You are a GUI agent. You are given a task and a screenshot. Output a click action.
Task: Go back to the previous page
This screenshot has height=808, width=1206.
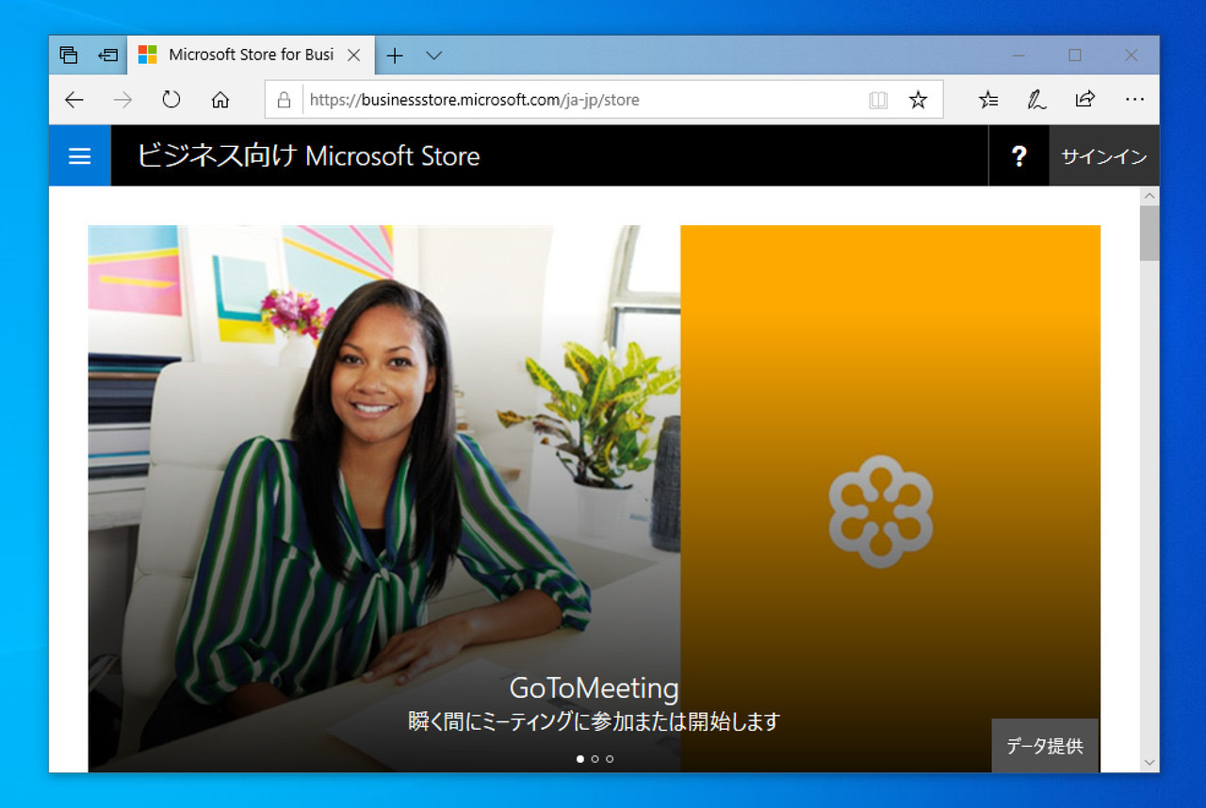[x=73, y=100]
